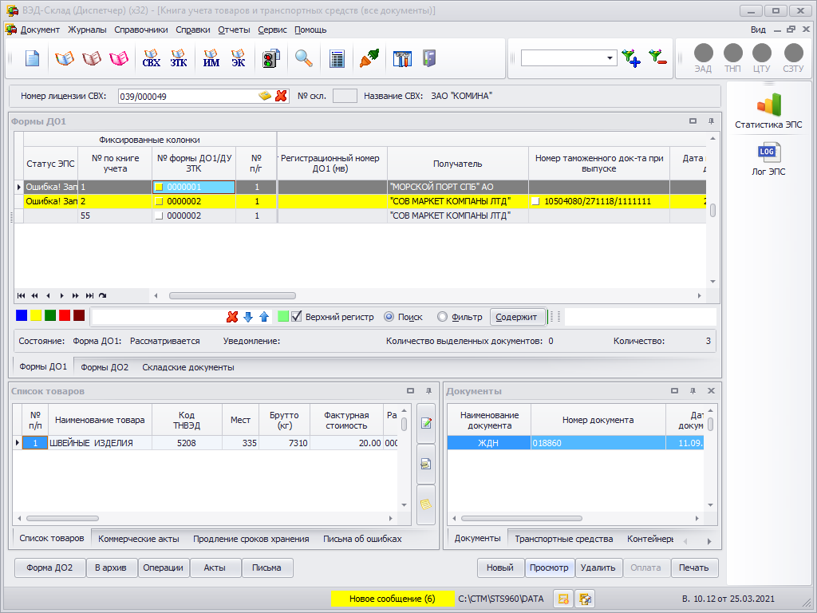The height and width of the screenshot is (613, 817).
Task: Click the Новое сообщение (6) status notification
Action: [x=392, y=599]
